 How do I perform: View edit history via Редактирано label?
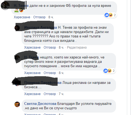point(77,48)
